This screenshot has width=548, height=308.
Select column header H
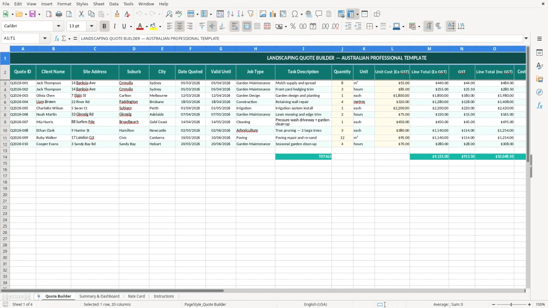pos(255,49)
